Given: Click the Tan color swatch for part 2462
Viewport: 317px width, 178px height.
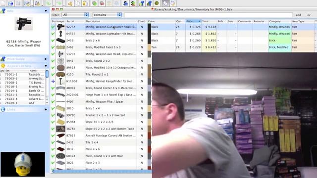Looking at the screenshot, I should pyautogui.click(x=150, y=47).
